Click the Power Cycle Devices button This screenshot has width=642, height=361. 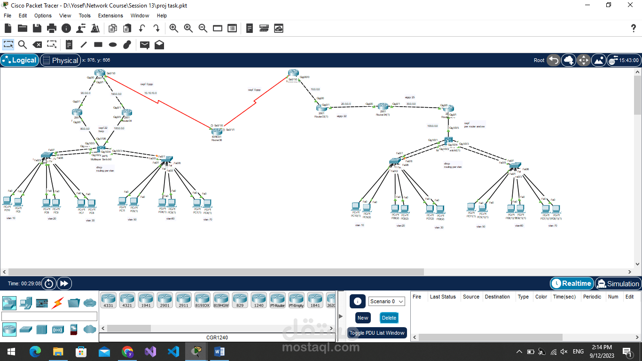pos(49,283)
